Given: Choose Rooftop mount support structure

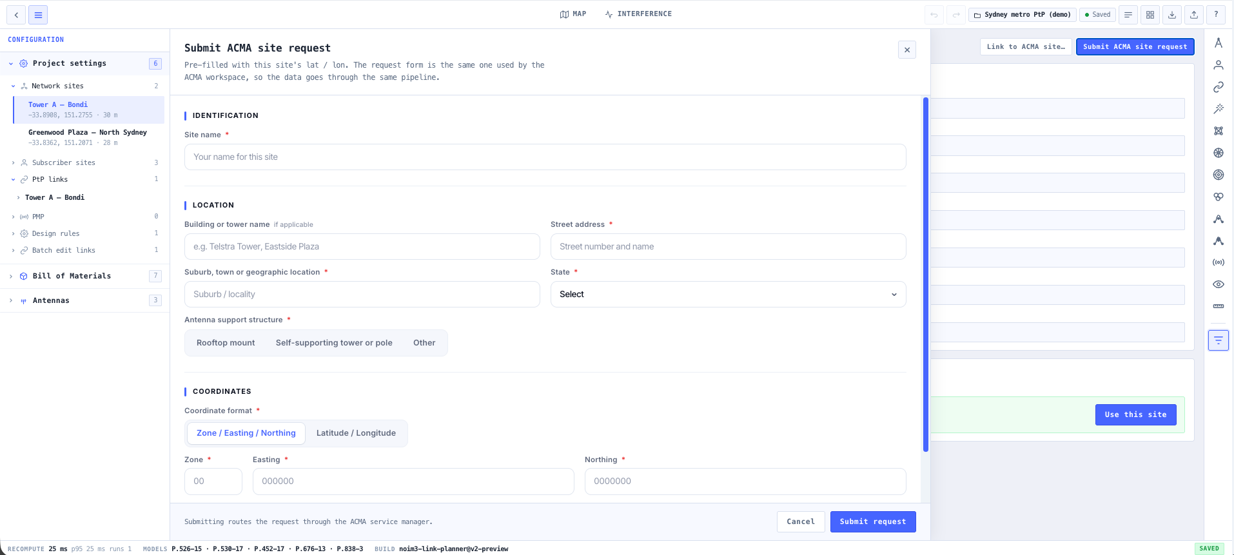Looking at the screenshot, I should (226, 343).
